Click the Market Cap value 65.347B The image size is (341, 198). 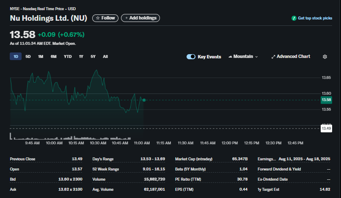pyautogui.click(x=239, y=159)
